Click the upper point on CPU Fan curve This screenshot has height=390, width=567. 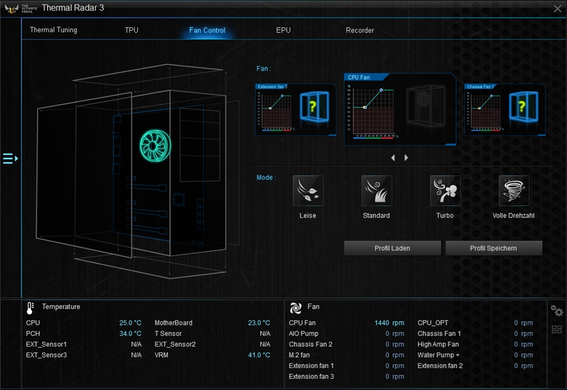pyautogui.click(x=381, y=90)
